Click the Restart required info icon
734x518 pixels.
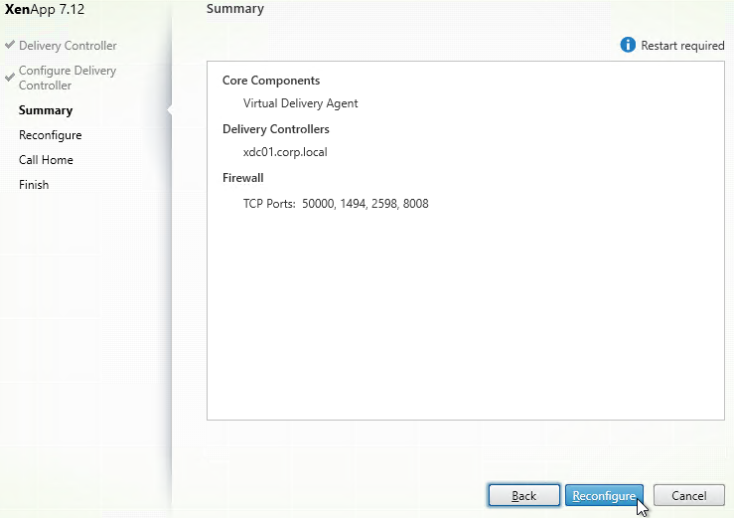pyautogui.click(x=628, y=45)
